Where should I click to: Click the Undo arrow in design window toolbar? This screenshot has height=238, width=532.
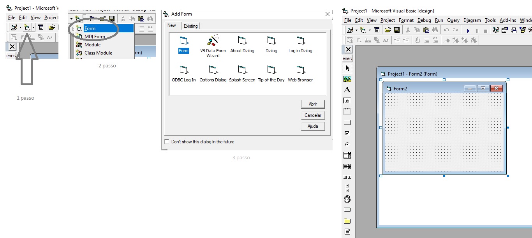click(x=446, y=30)
